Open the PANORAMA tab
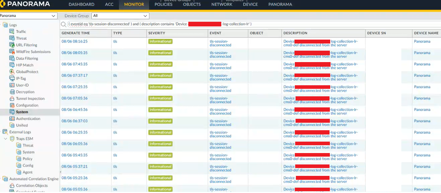This screenshot has width=441, height=193. [x=280, y=5]
